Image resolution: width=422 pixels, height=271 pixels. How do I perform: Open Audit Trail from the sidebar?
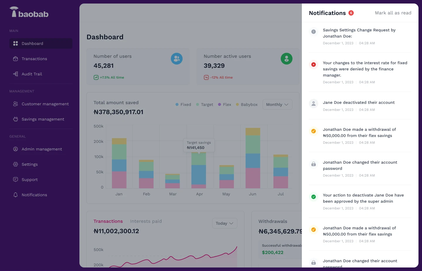click(41, 74)
